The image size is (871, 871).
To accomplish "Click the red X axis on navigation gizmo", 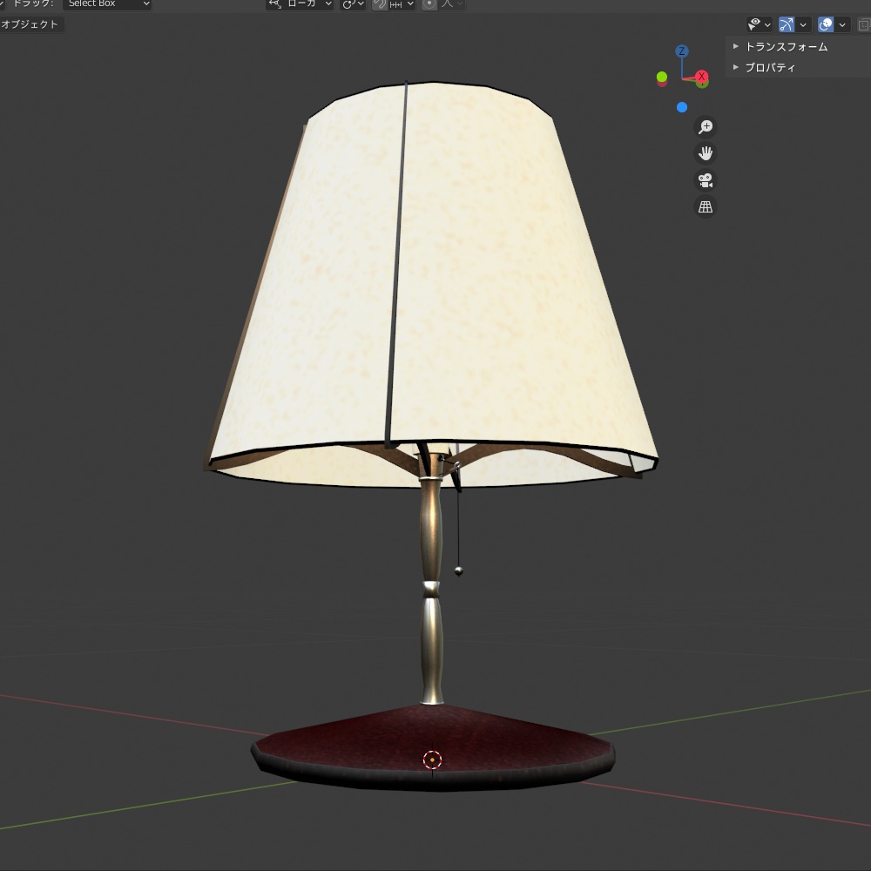I will (x=702, y=78).
